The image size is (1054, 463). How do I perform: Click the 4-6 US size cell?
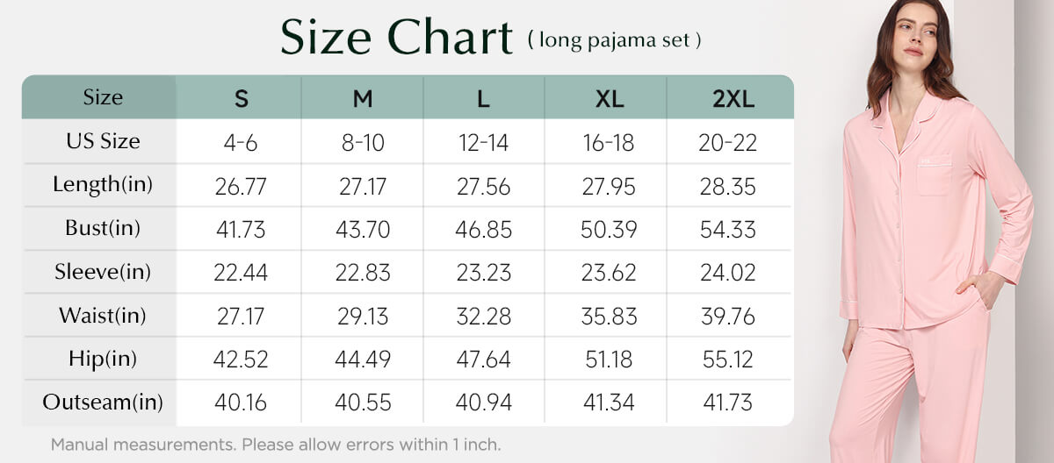[240, 142]
